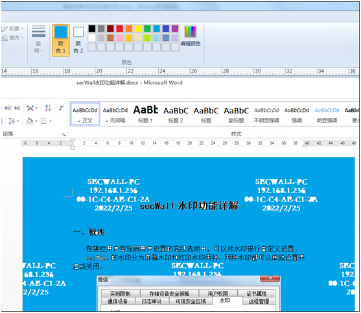
Task: Apply the 标题 2 heading style
Action: click(x=176, y=115)
